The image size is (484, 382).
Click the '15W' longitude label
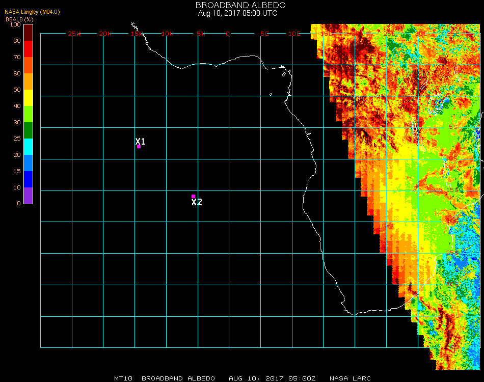137,34
